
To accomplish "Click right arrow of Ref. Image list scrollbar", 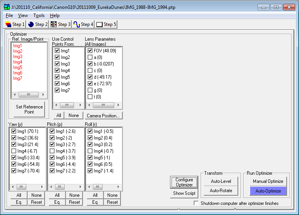I will 43,95.
